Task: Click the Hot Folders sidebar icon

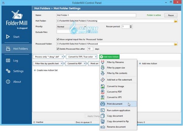Action: (x=8, y=49)
